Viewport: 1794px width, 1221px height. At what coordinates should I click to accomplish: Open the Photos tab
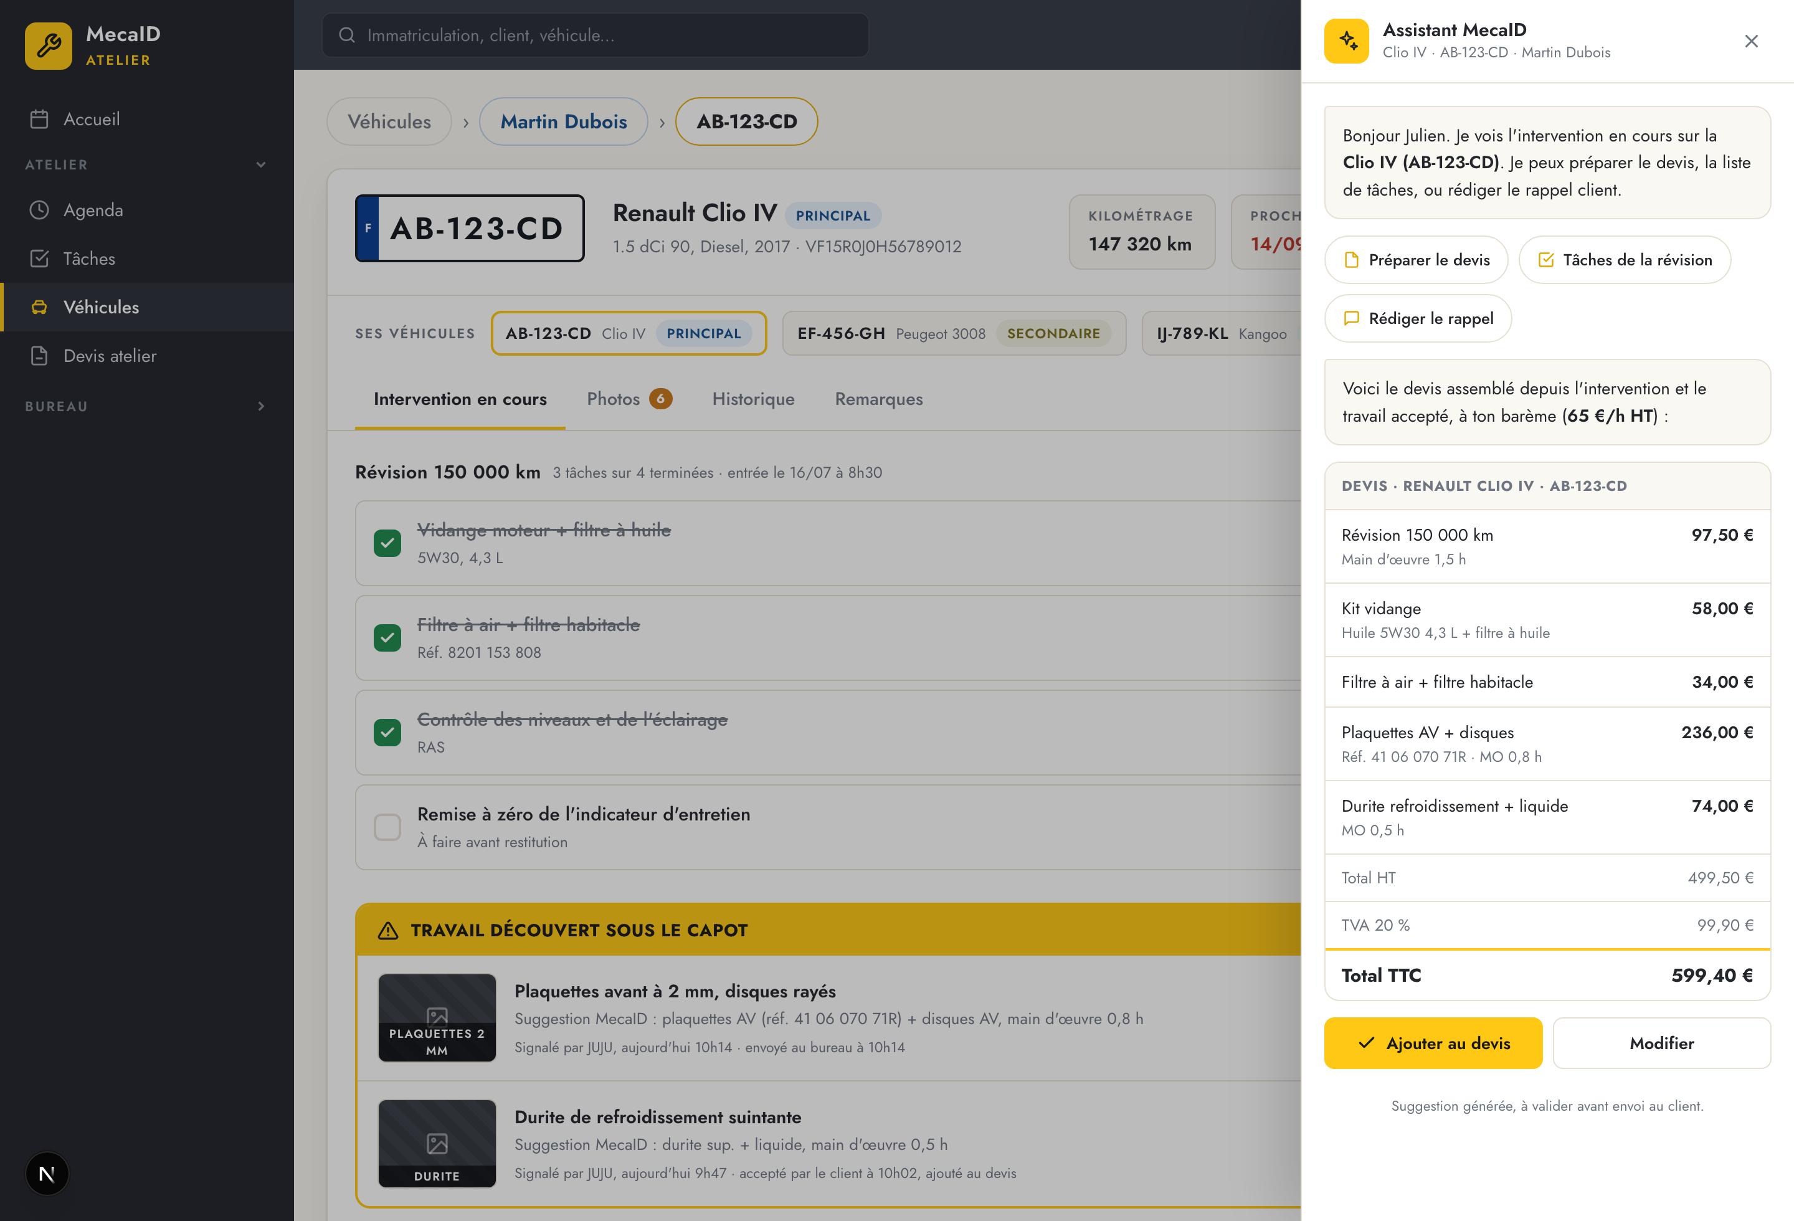[629, 399]
